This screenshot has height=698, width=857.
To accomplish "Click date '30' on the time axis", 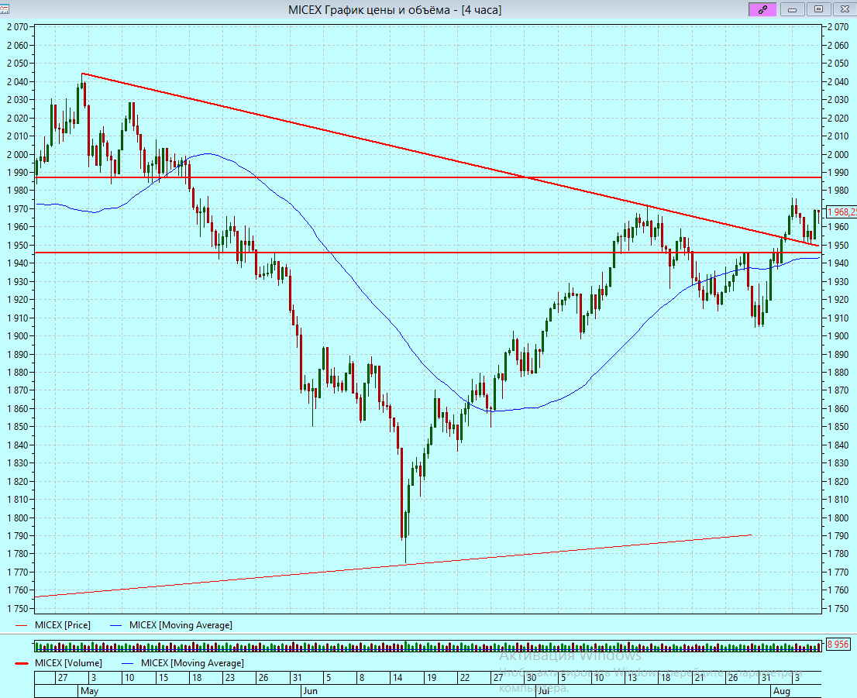I will tap(532, 678).
